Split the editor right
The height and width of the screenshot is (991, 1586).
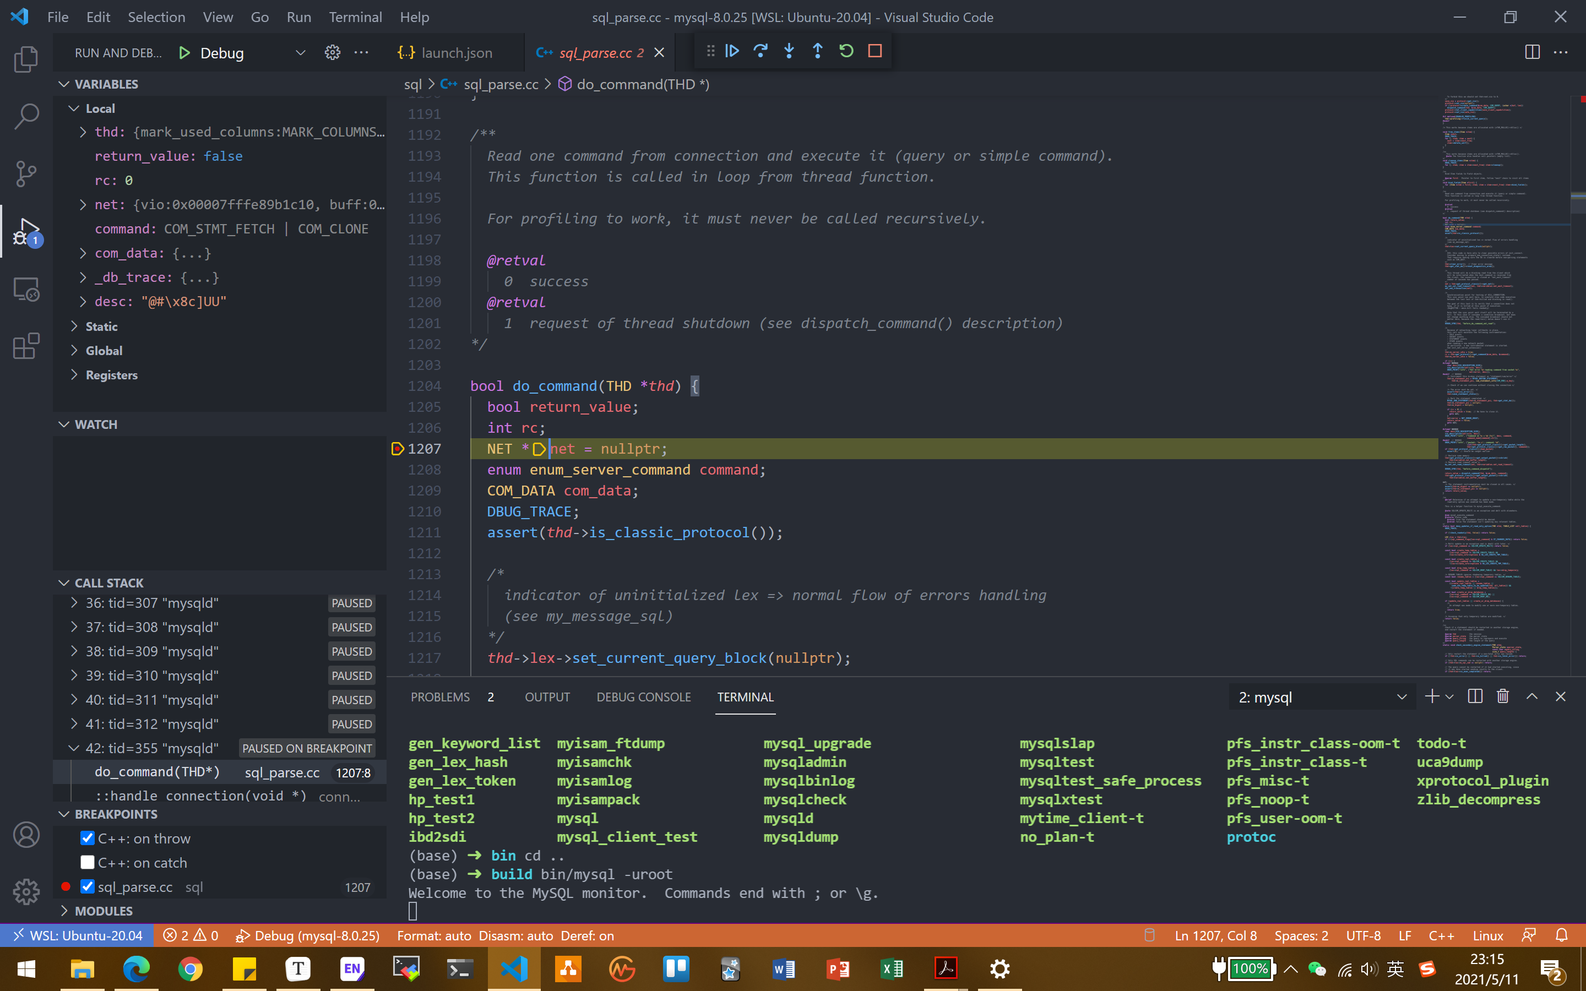click(1532, 52)
